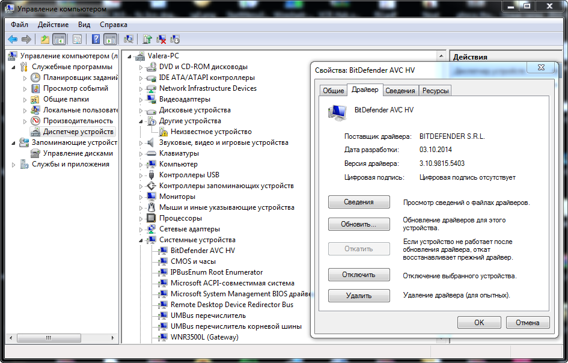Click the Up one level folder icon
The height and width of the screenshot is (363, 568).
[x=45, y=39]
